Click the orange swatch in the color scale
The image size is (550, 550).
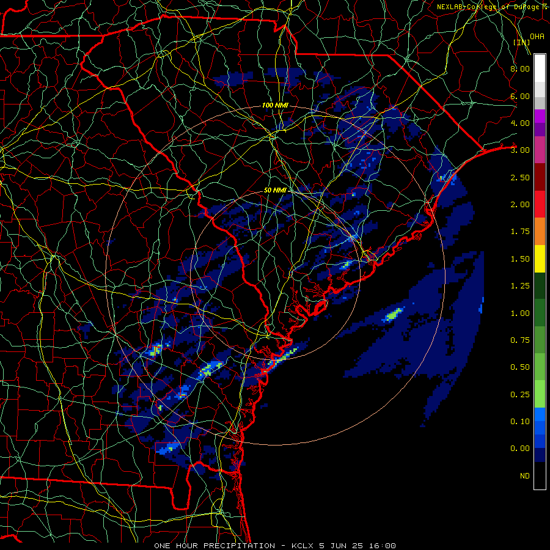point(540,232)
